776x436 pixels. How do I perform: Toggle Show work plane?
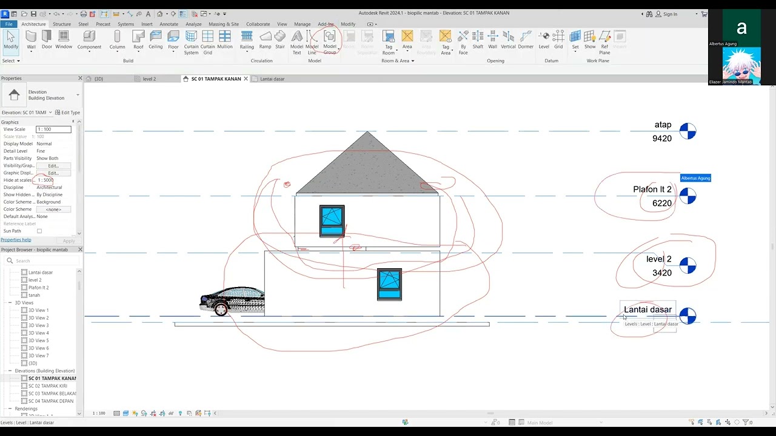(590, 40)
